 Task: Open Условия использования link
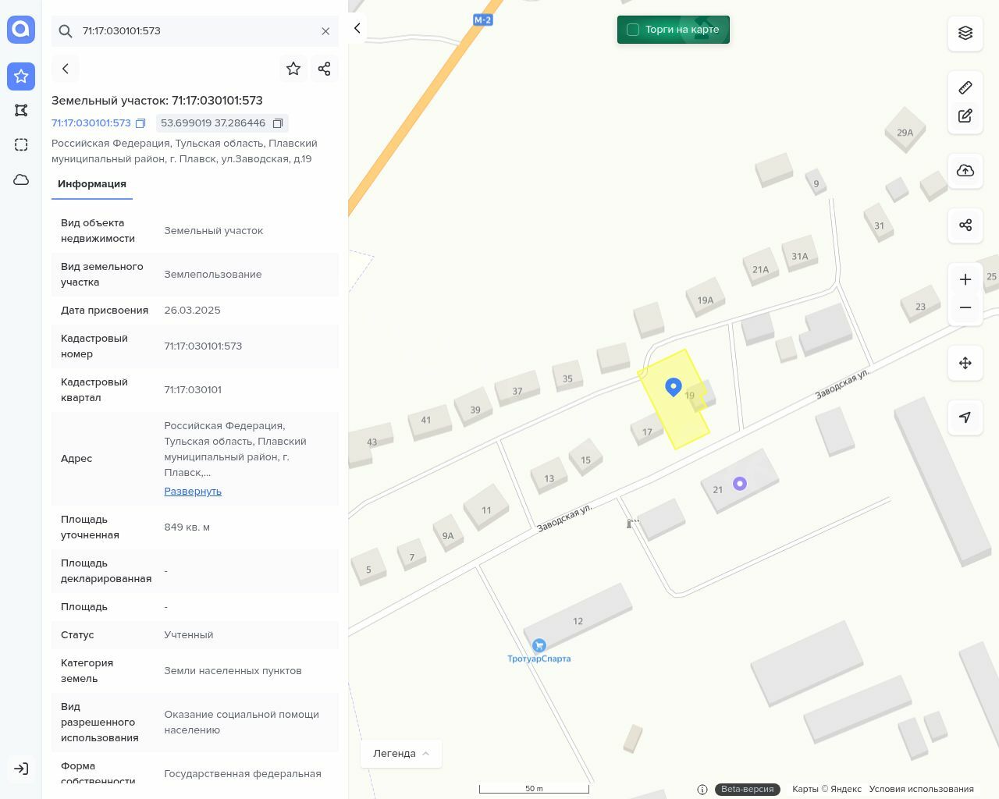point(921,789)
